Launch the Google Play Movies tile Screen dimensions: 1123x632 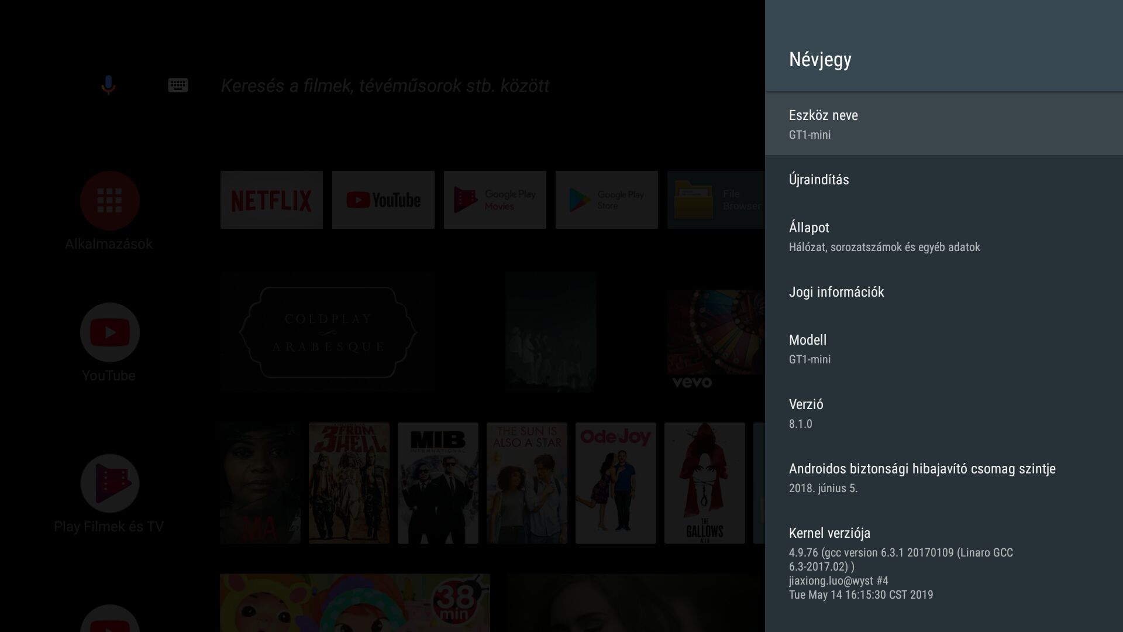pos(495,200)
